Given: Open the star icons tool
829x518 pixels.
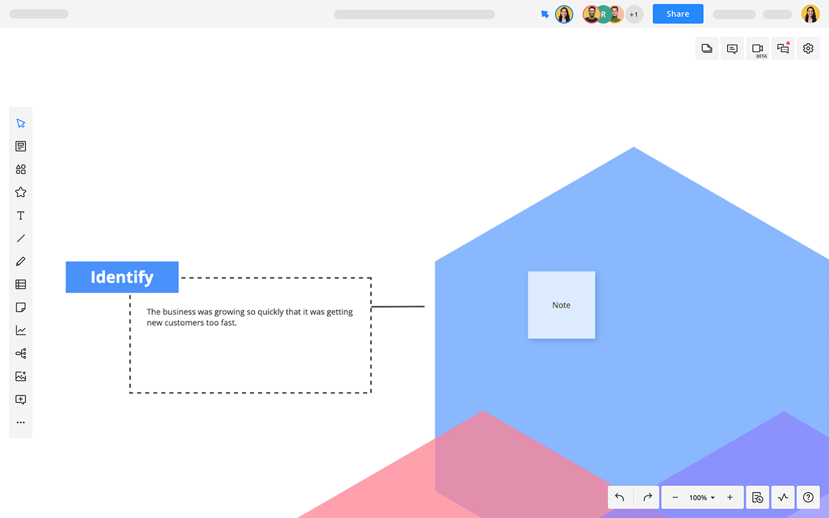Looking at the screenshot, I should [21, 192].
